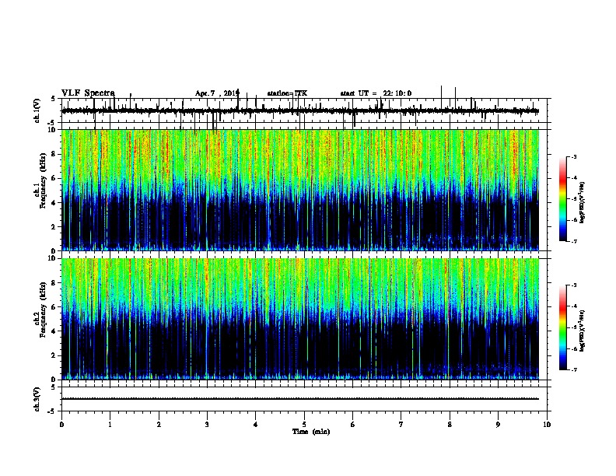Click time axis tick label "1"
Image resolution: width=616 pixels, height=476 pixels.
[110, 425]
